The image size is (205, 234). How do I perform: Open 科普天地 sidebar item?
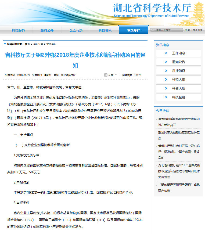click(x=178, y=88)
